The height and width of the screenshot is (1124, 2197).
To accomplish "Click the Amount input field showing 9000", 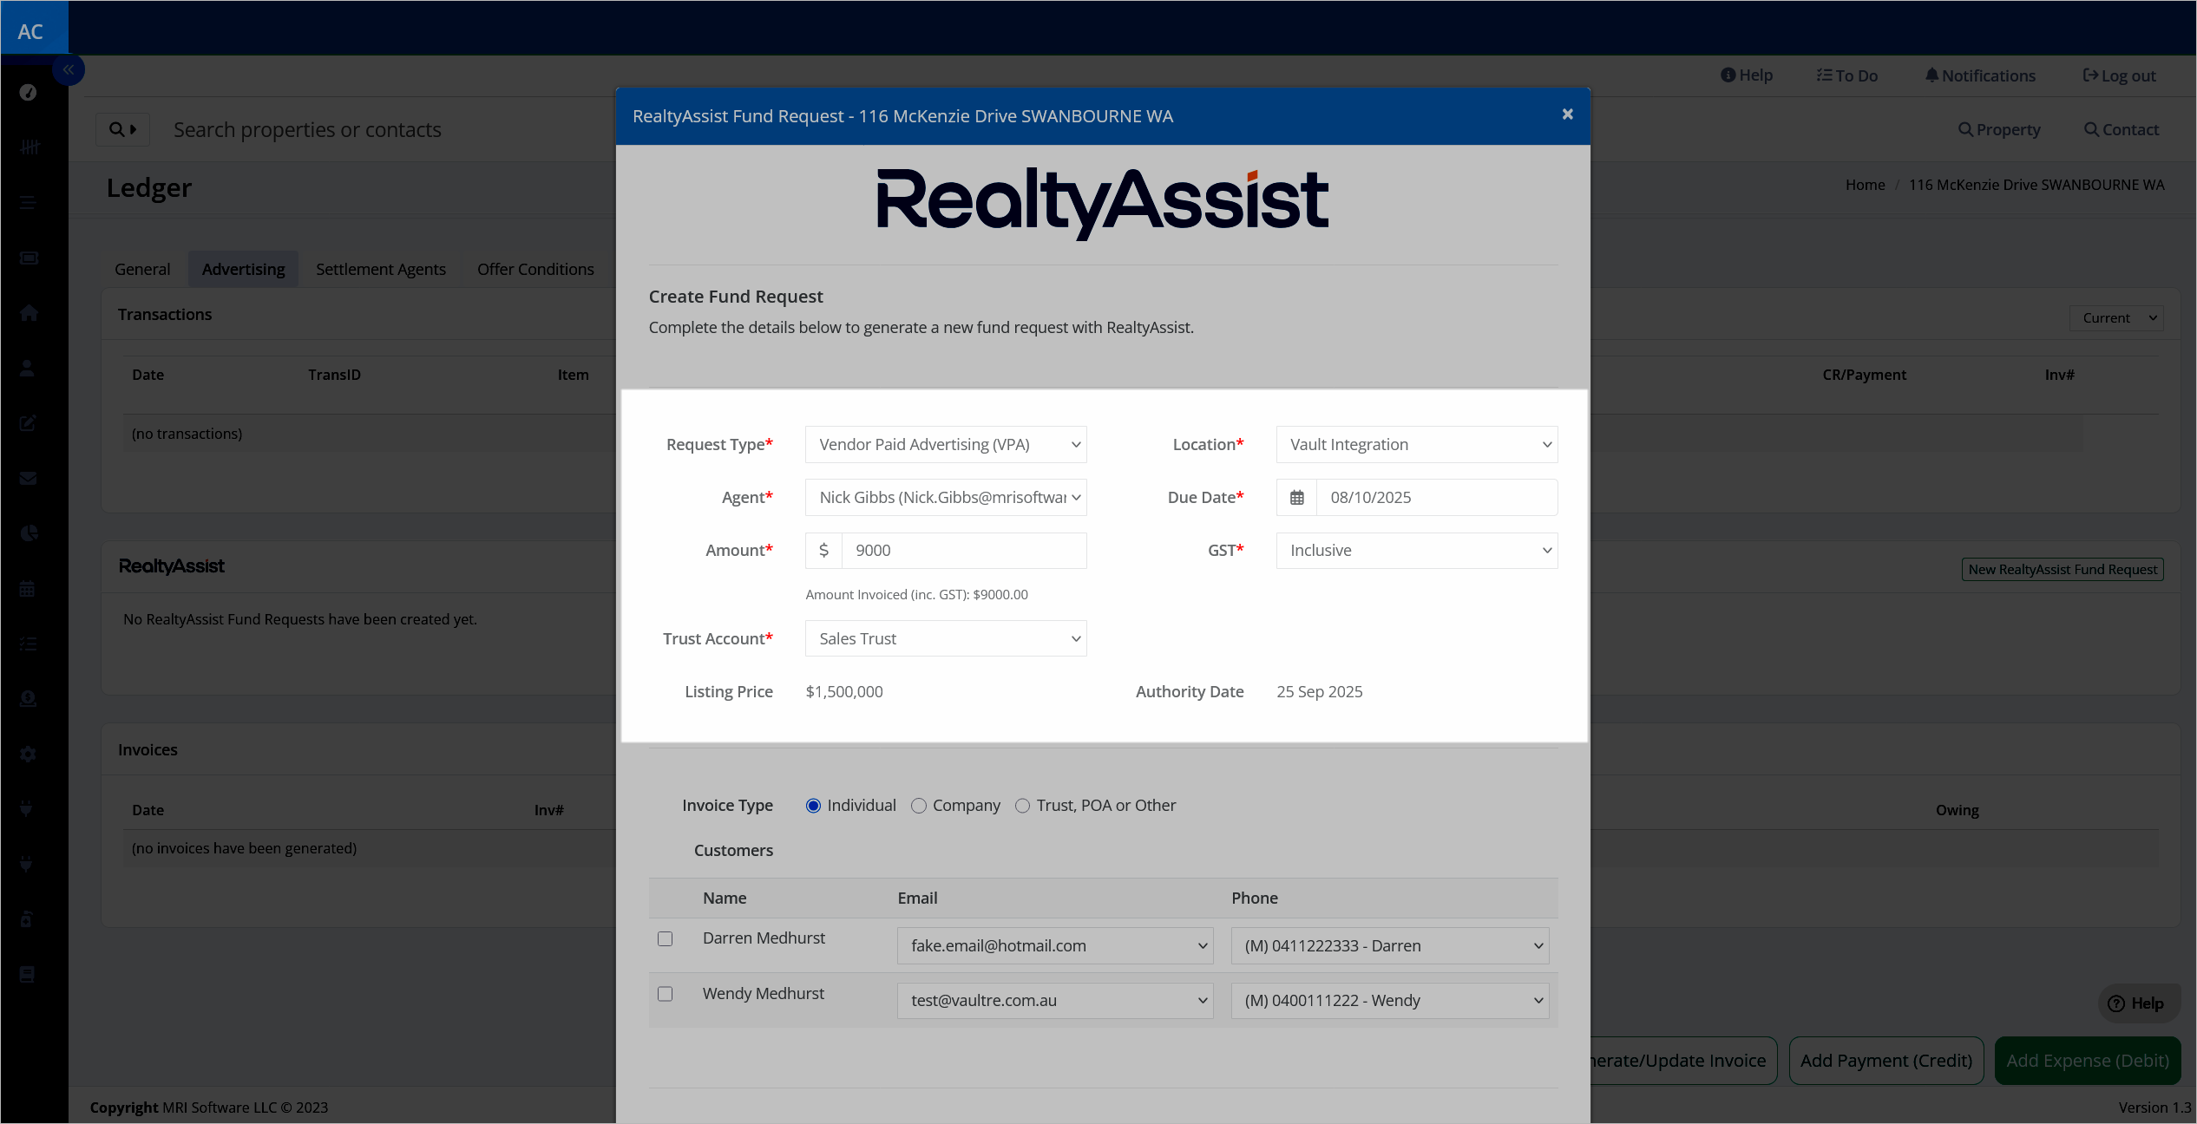I will click(x=964, y=551).
